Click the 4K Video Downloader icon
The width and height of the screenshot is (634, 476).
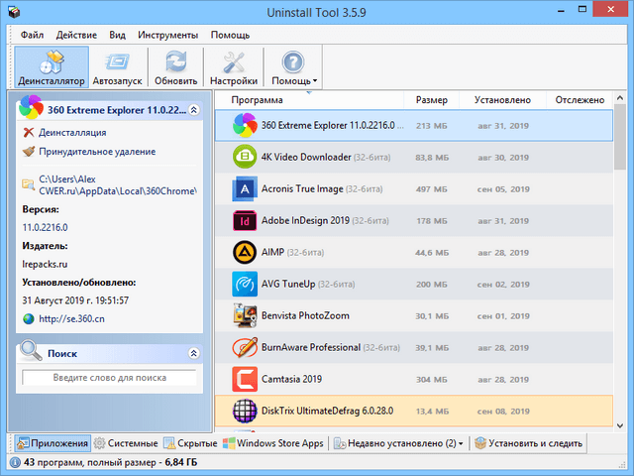(245, 157)
